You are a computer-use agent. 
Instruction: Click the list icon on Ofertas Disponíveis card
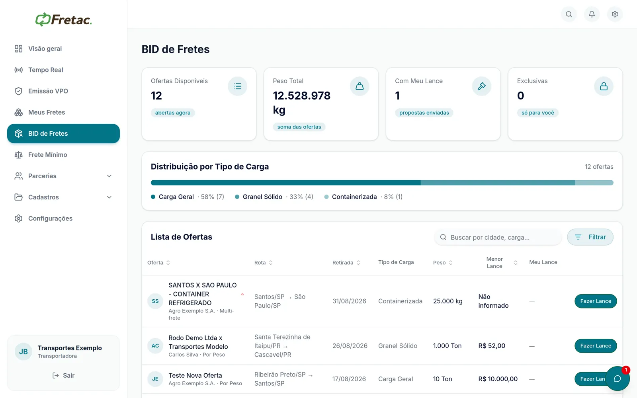pyautogui.click(x=238, y=86)
